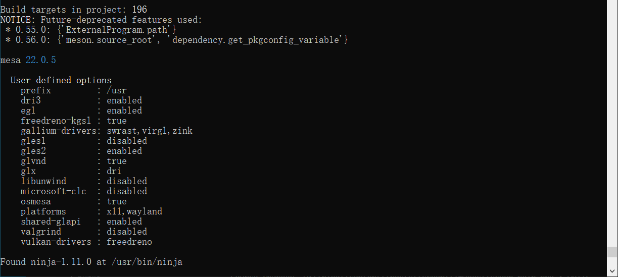Screen dimensions: 618x277
Task: Click the 'shared-glapi' option name
Action: pos(51,221)
